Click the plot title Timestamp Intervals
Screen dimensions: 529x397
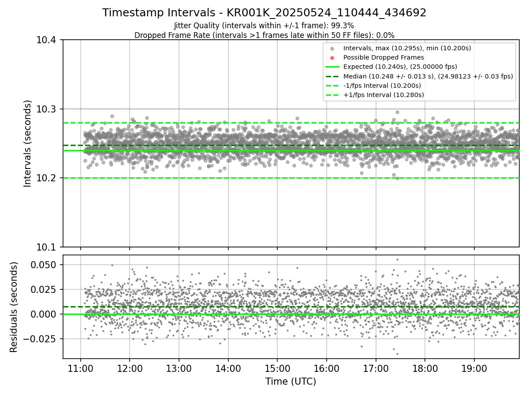click(264, 13)
